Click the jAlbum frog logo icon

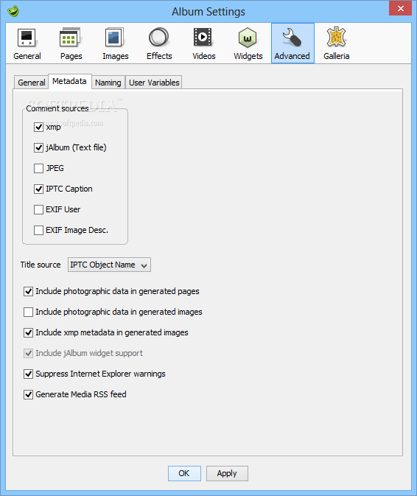click(13, 11)
